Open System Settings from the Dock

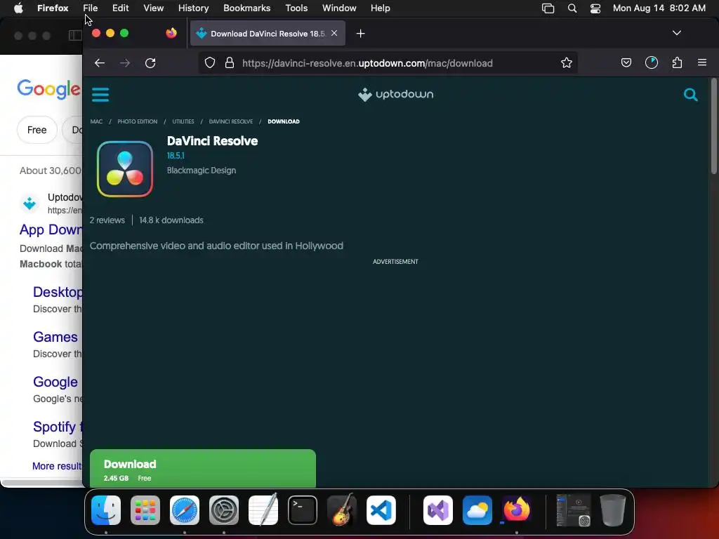coord(224,510)
